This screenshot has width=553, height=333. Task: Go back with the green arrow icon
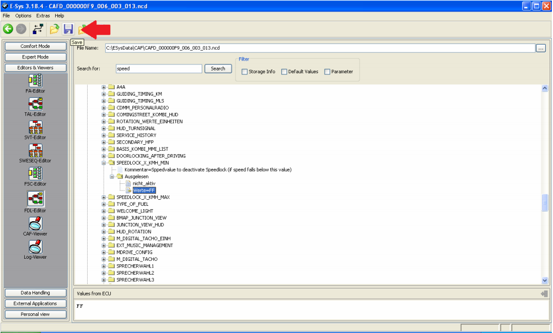click(x=8, y=29)
